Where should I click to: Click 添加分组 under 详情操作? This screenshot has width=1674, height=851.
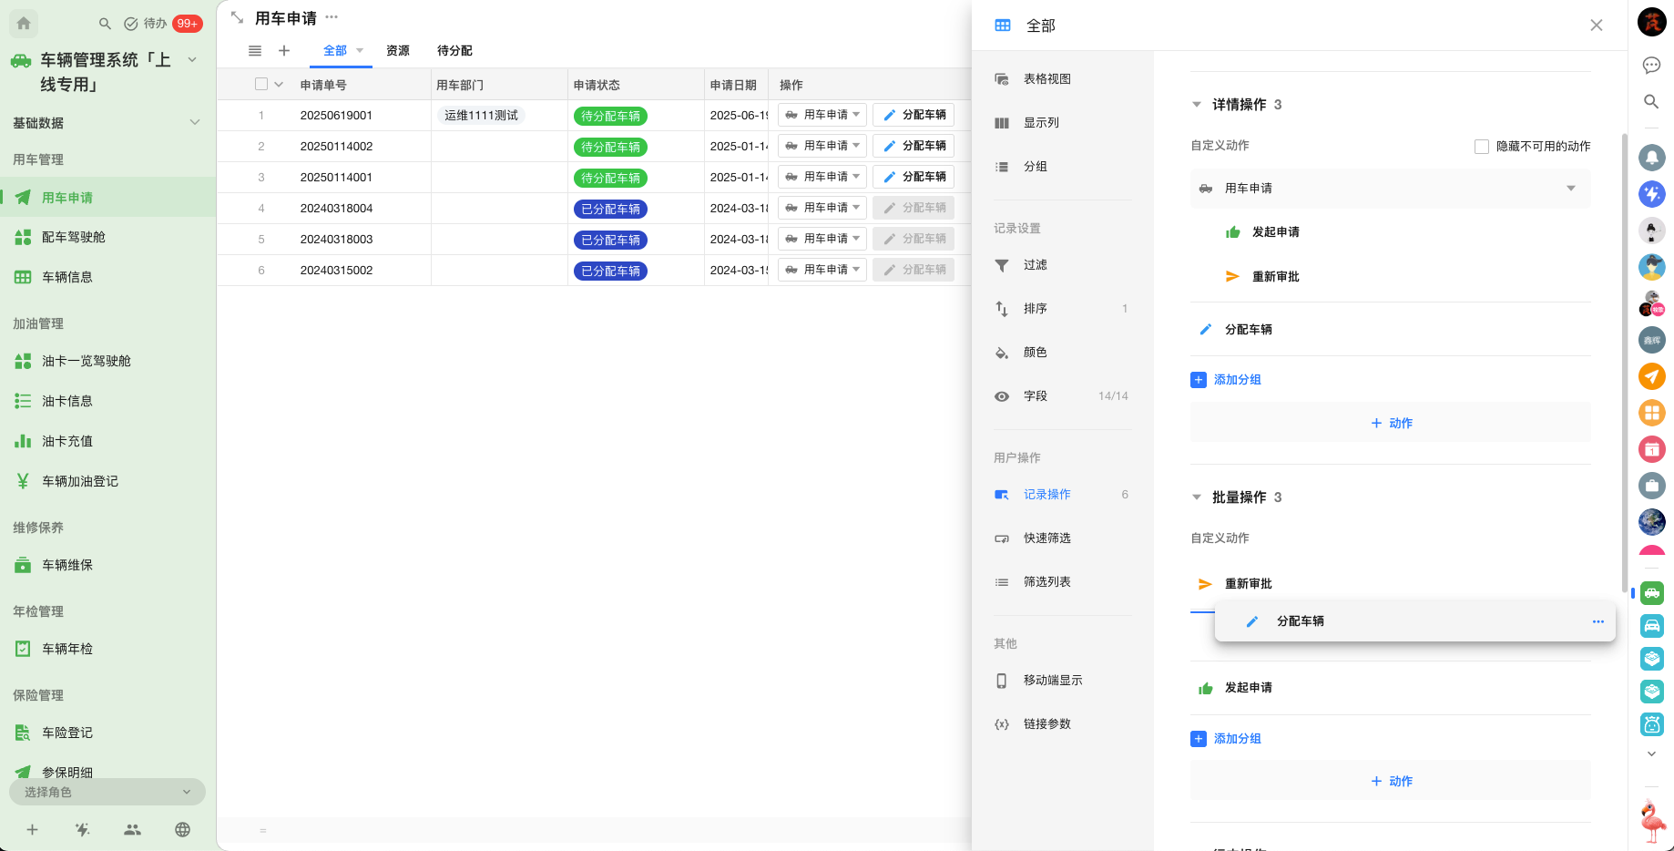pos(1226,380)
